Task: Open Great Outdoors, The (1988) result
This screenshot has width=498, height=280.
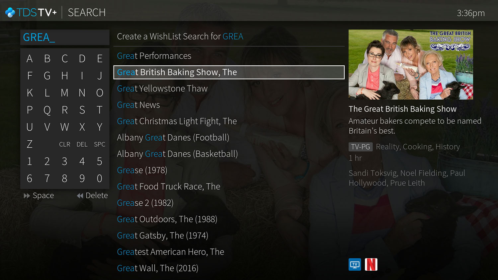Action: click(229, 219)
